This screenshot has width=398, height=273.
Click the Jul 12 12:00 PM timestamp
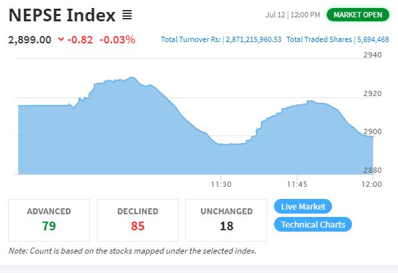coord(293,15)
